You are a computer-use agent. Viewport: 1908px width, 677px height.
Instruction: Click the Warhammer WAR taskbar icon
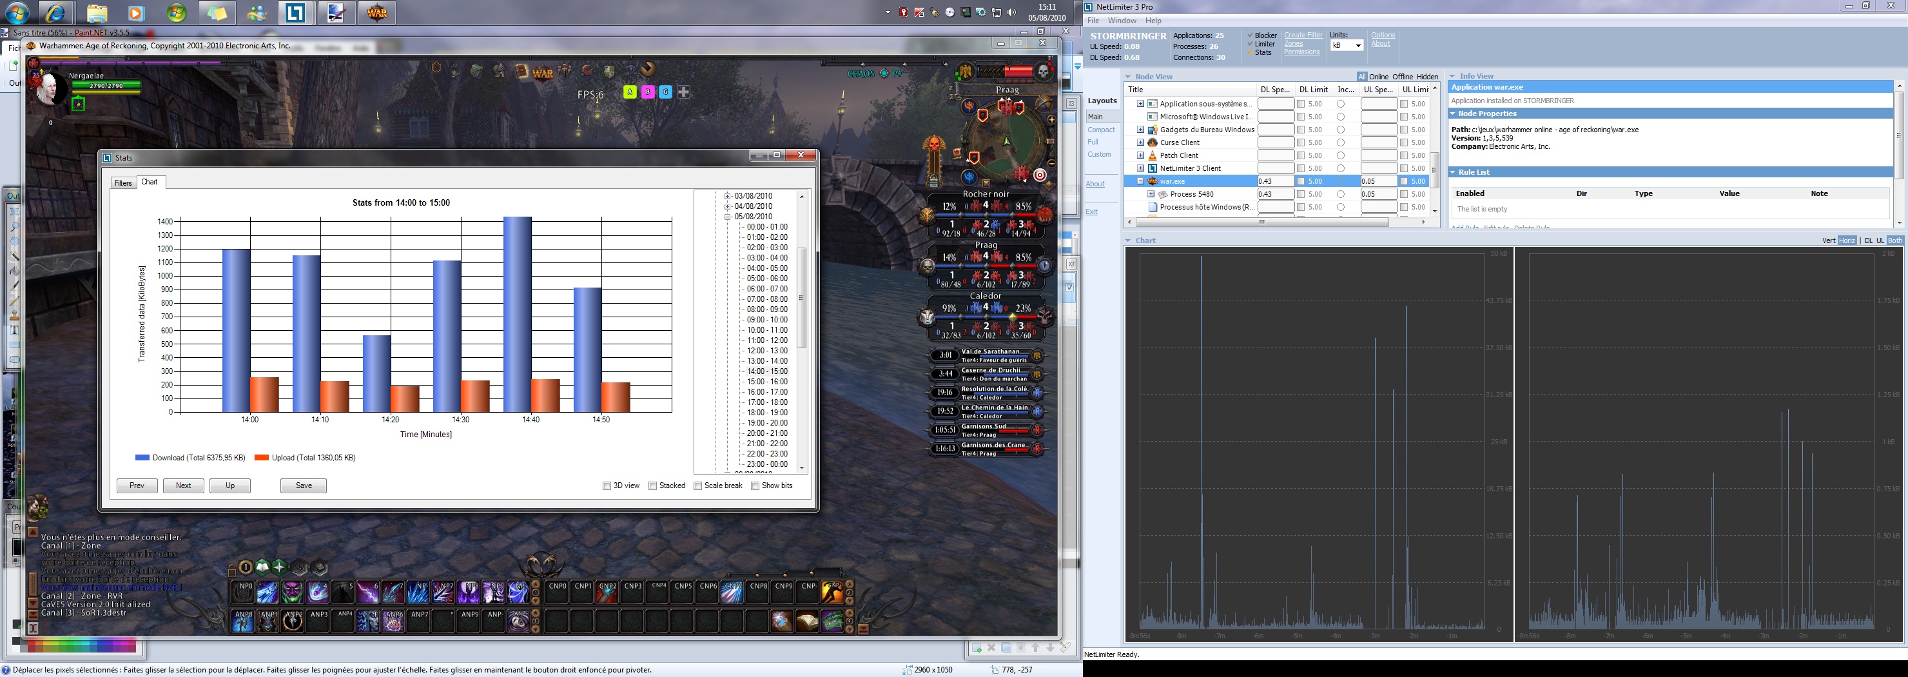click(x=377, y=13)
